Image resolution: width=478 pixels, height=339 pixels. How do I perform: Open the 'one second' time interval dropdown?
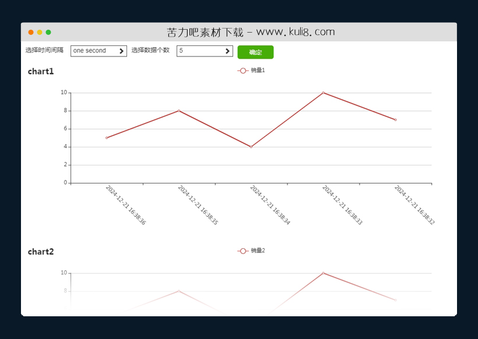[98, 51]
